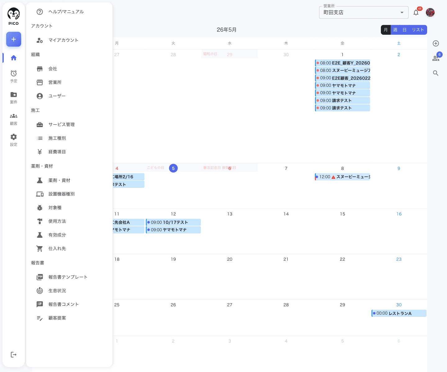The height and width of the screenshot is (372, 447).
Task: Open event 08:00 スヌーピーミュージア on May 1
Action: (342, 70)
